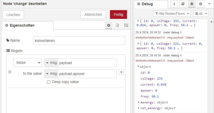This screenshot has width=214, height=113.
Task: Click the Name label tag icon
Action: (8, 40)
